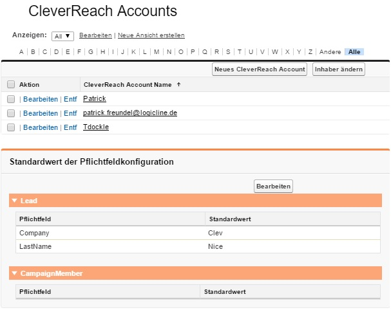The width and height of the screenshot is (391, 310).
Task: Filter list by letter W
Action: tap(275, 52)
